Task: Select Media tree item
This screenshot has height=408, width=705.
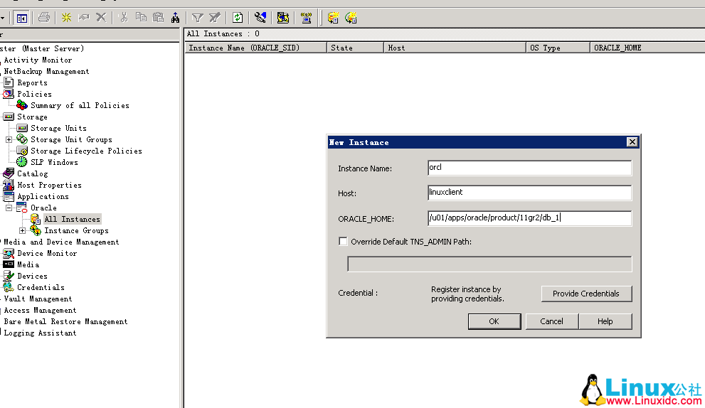Action: click(x=28, y=264)
